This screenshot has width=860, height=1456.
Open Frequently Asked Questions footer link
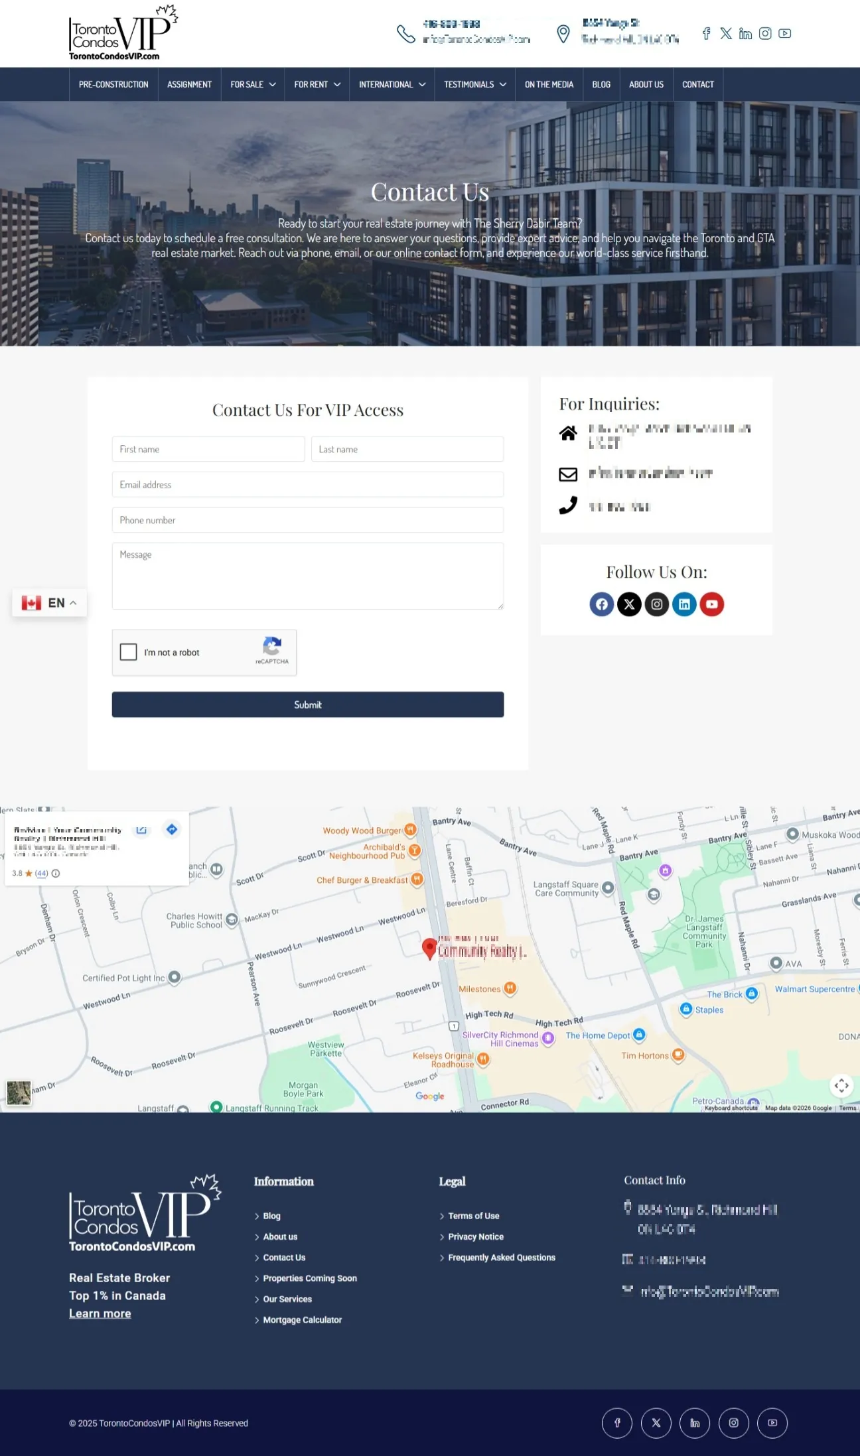point(502,1257)
